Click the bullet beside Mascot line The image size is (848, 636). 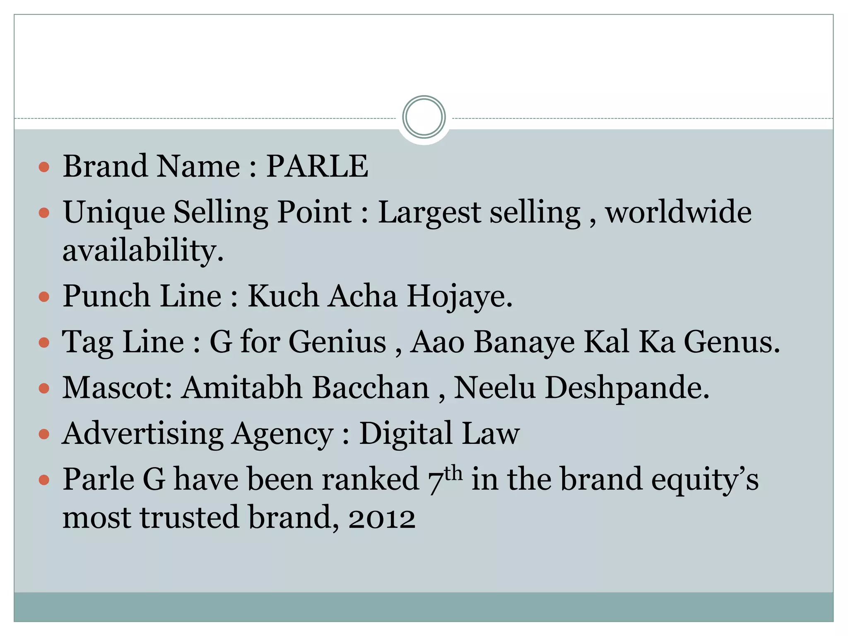[44, 389]
